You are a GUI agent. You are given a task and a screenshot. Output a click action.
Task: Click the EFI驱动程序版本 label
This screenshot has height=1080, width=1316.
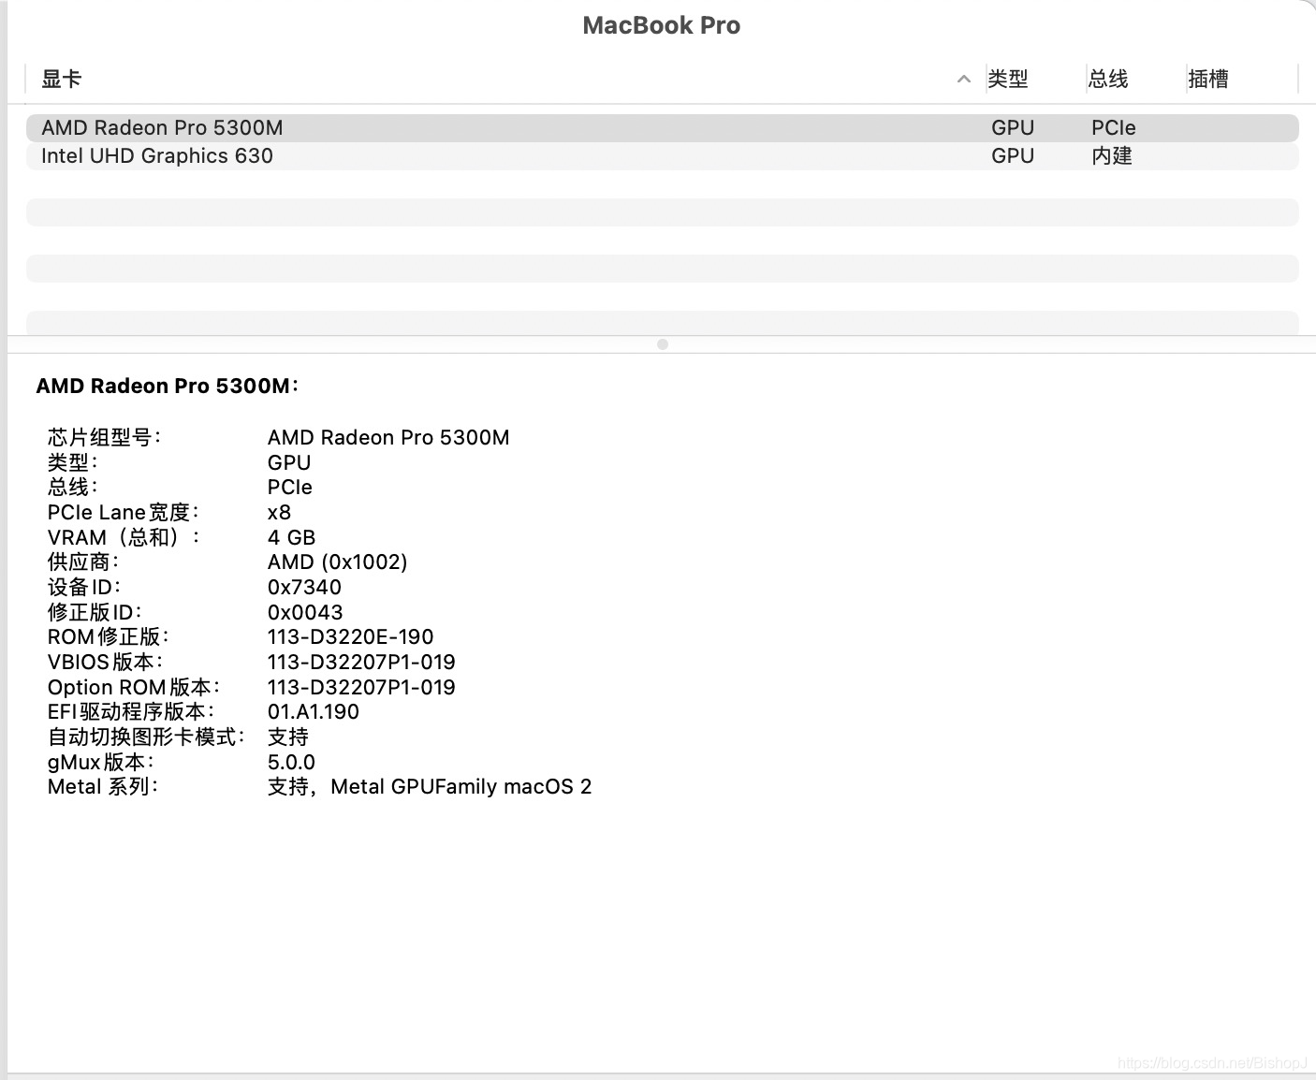pyautogui.click(x=131, y=712)
